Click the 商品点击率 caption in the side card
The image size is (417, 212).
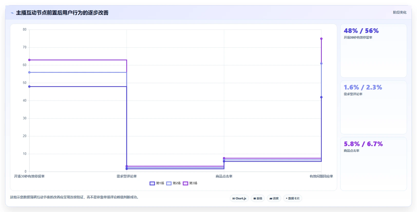click(352, 151)
